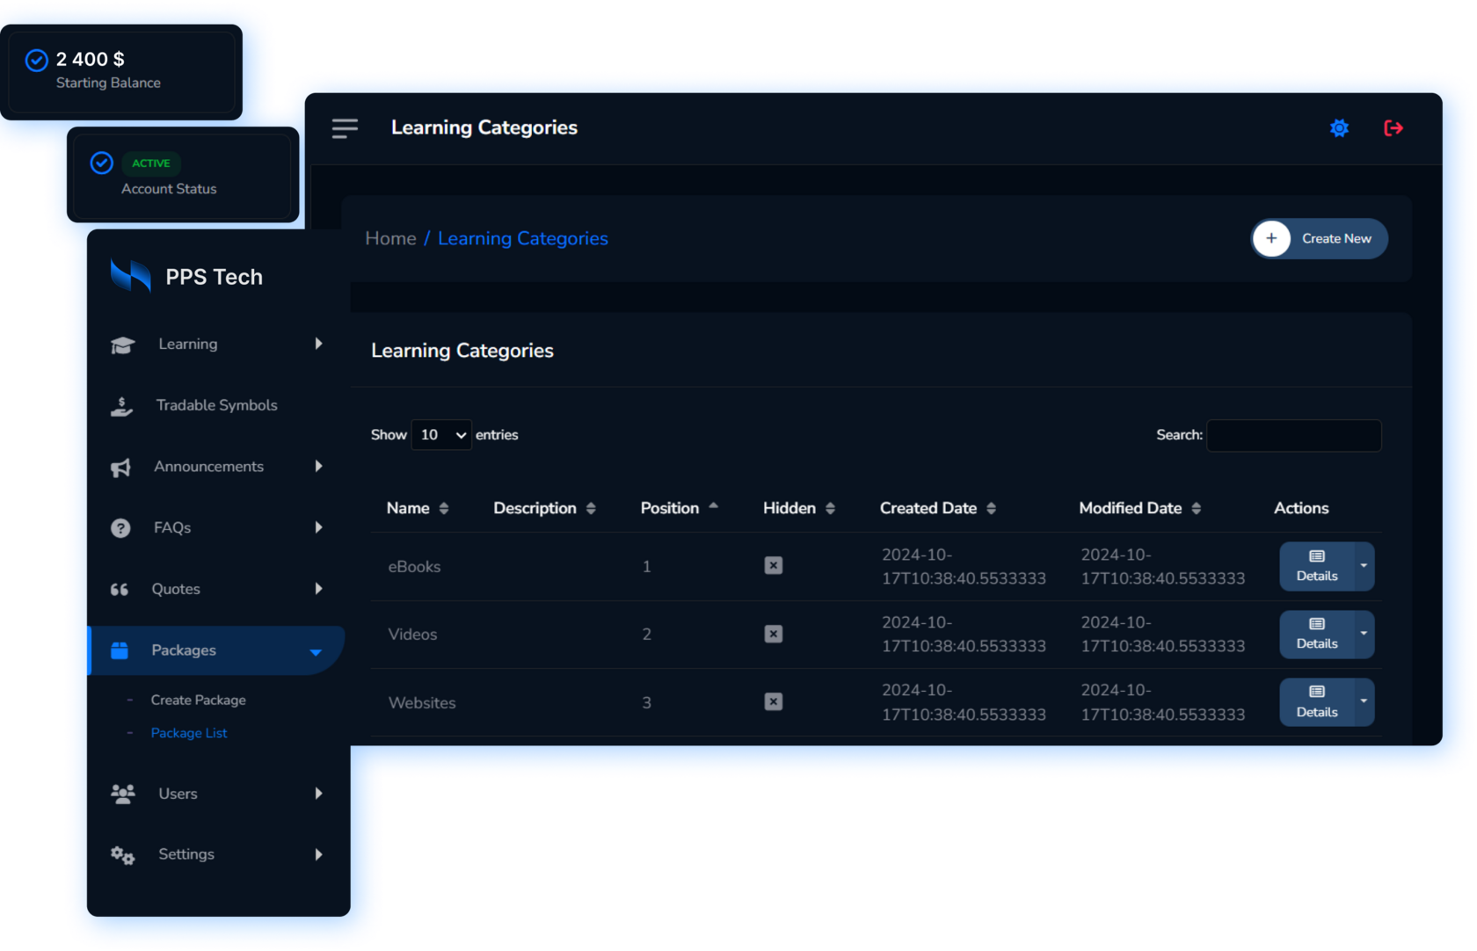
Task: Go to Home breadcrumb link
Action: 390,239
